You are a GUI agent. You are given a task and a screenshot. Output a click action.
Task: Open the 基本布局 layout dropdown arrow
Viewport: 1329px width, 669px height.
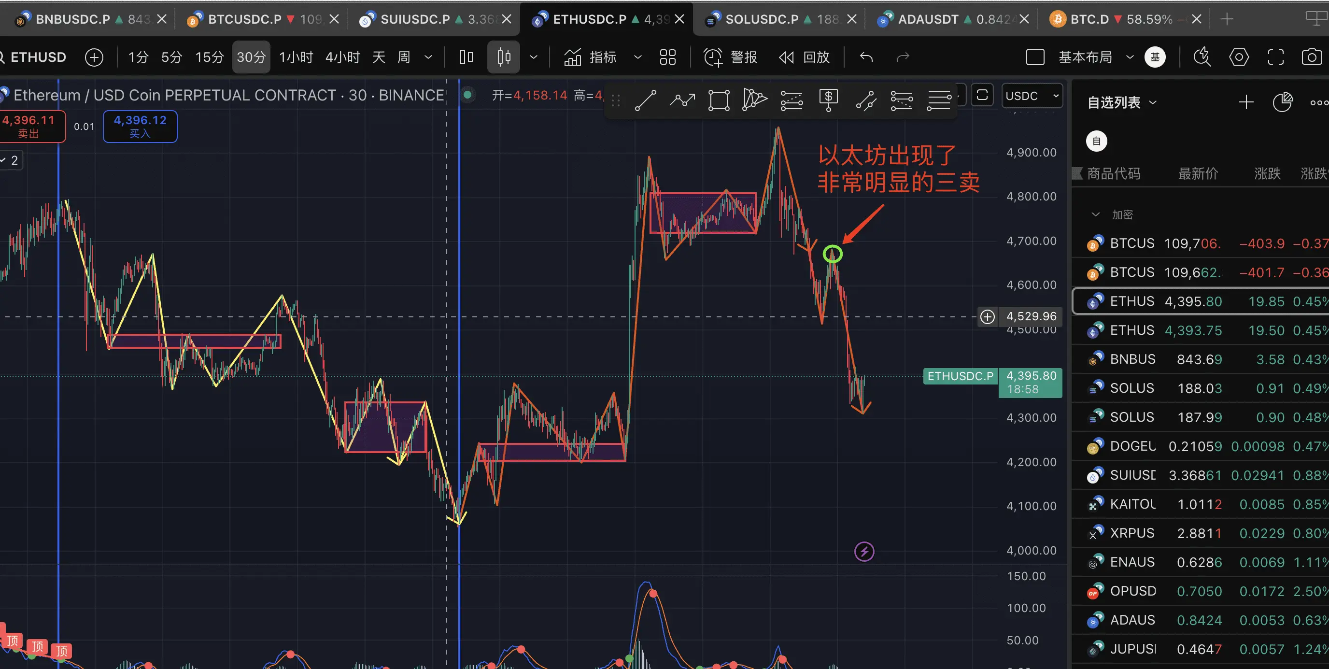1130,57
